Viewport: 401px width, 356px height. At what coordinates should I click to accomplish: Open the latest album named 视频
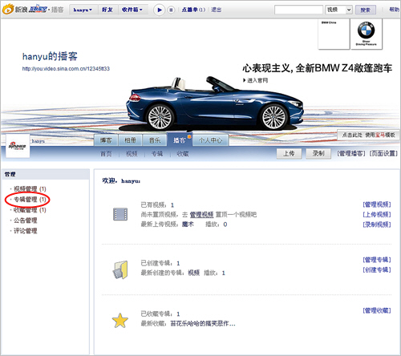[194, 273]
